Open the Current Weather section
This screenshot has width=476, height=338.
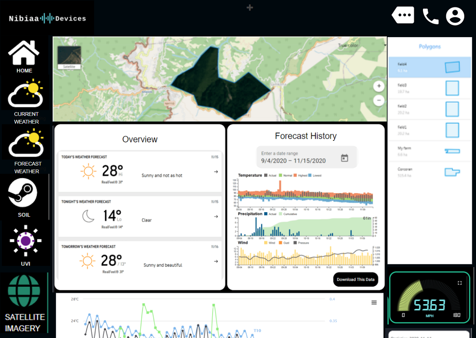tap(26, 101)
